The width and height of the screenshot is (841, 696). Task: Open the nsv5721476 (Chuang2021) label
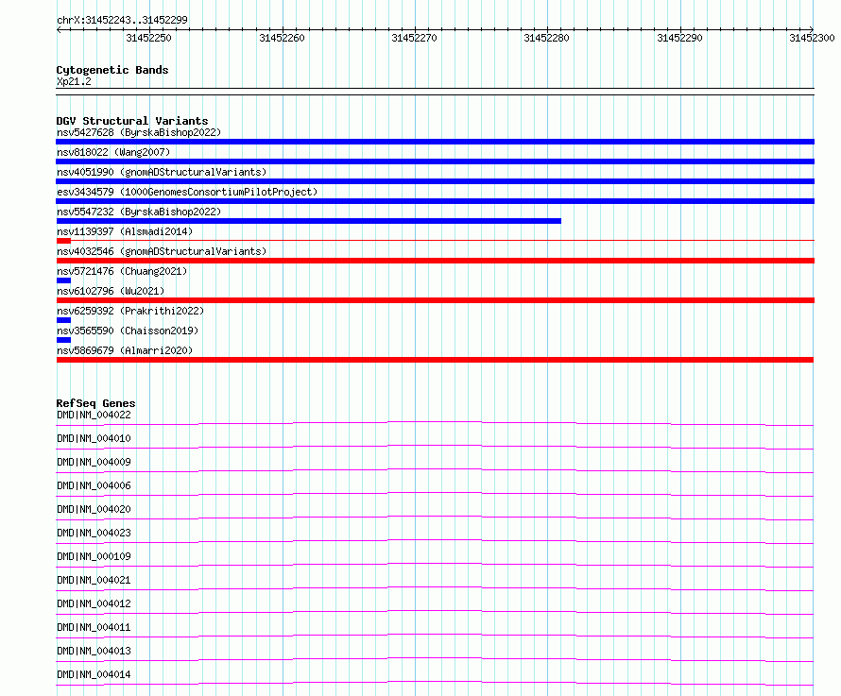point(122,271)
